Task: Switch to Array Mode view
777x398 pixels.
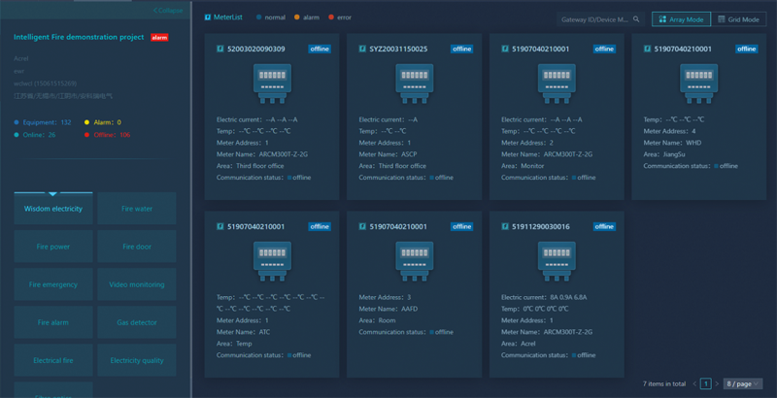Action: (680, 19)
